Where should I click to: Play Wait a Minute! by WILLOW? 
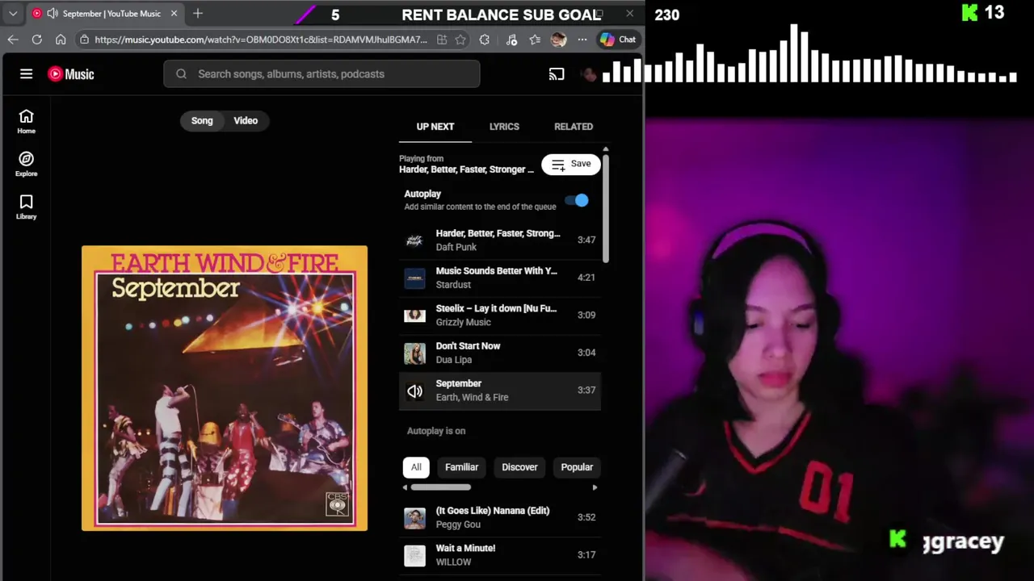point(500,555)
